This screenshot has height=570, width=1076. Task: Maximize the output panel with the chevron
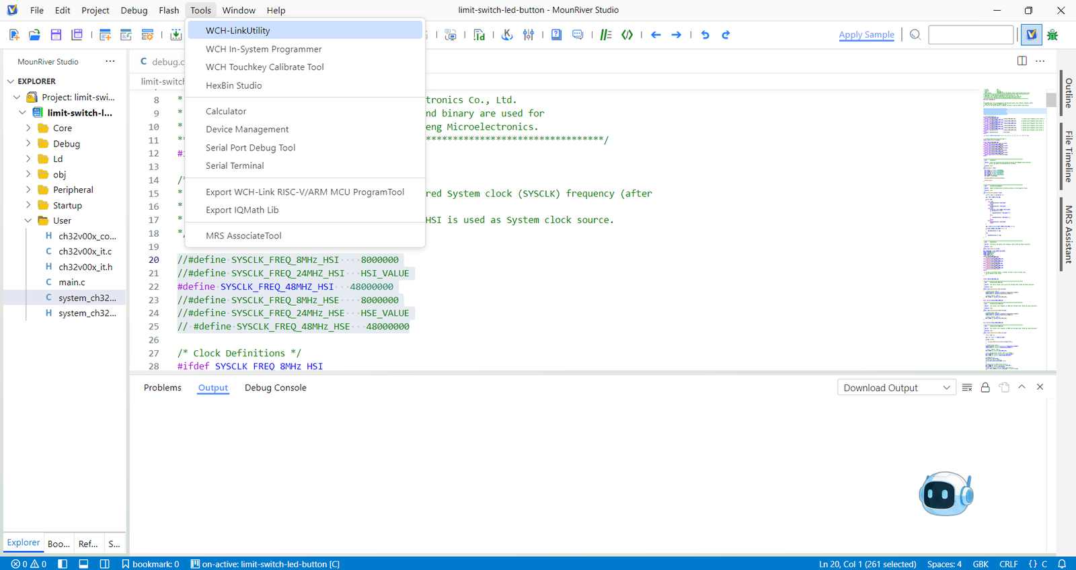point(1022,387)
